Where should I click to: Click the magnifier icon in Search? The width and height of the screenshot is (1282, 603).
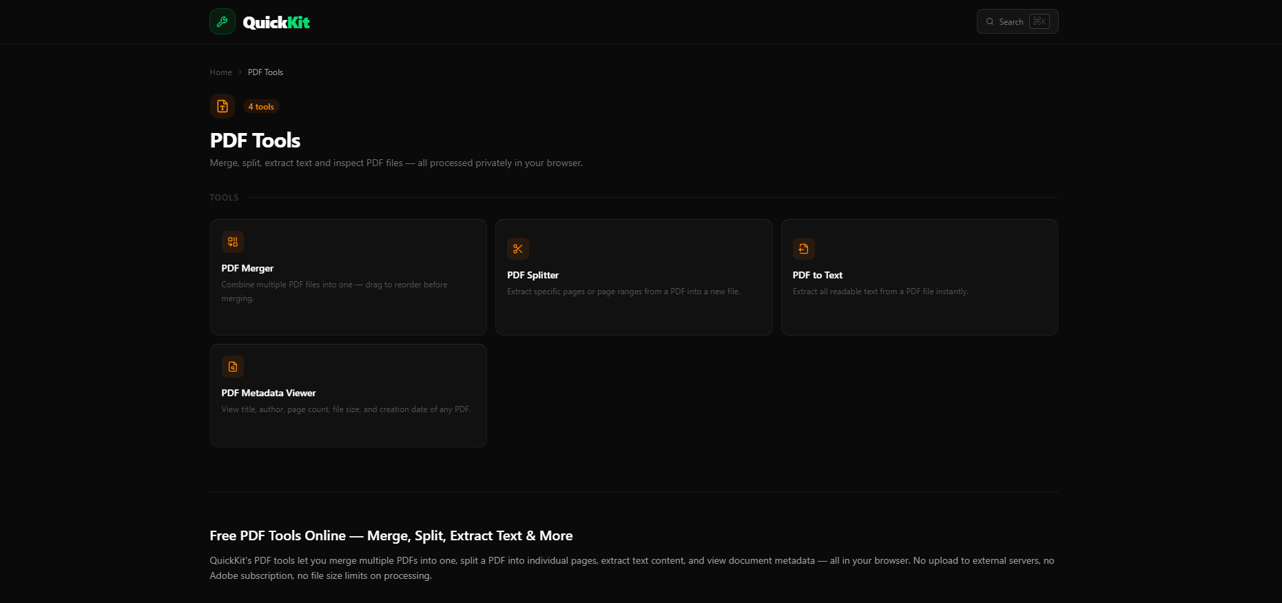coord(990,21)
